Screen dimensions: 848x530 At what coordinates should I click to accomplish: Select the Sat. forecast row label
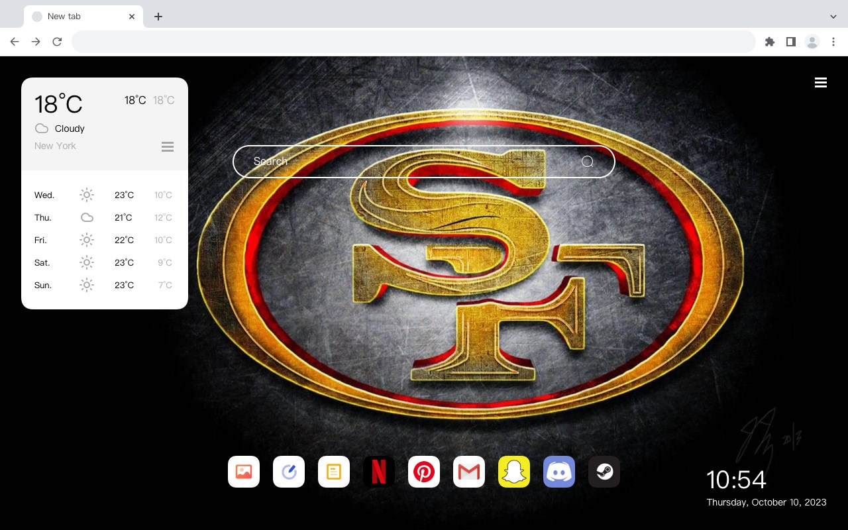click(42, 263)
